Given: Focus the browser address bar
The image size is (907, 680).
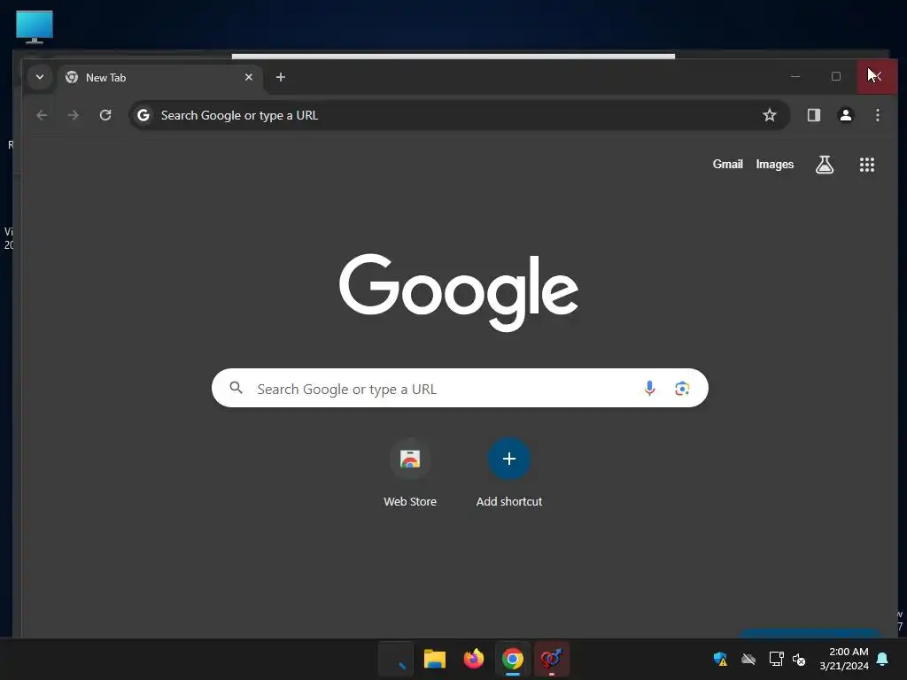Looking at the screenshot, I should point(459,115).
